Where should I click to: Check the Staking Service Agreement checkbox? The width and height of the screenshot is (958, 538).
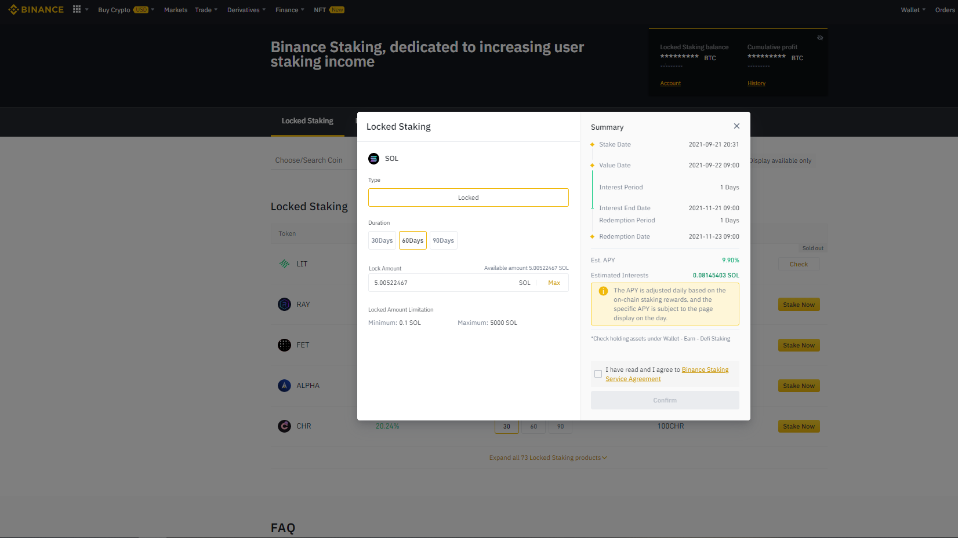point(598,374)
